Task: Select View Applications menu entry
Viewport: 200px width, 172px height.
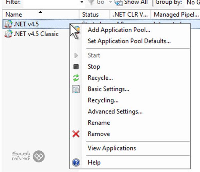Action: click(x=112, y=148)
